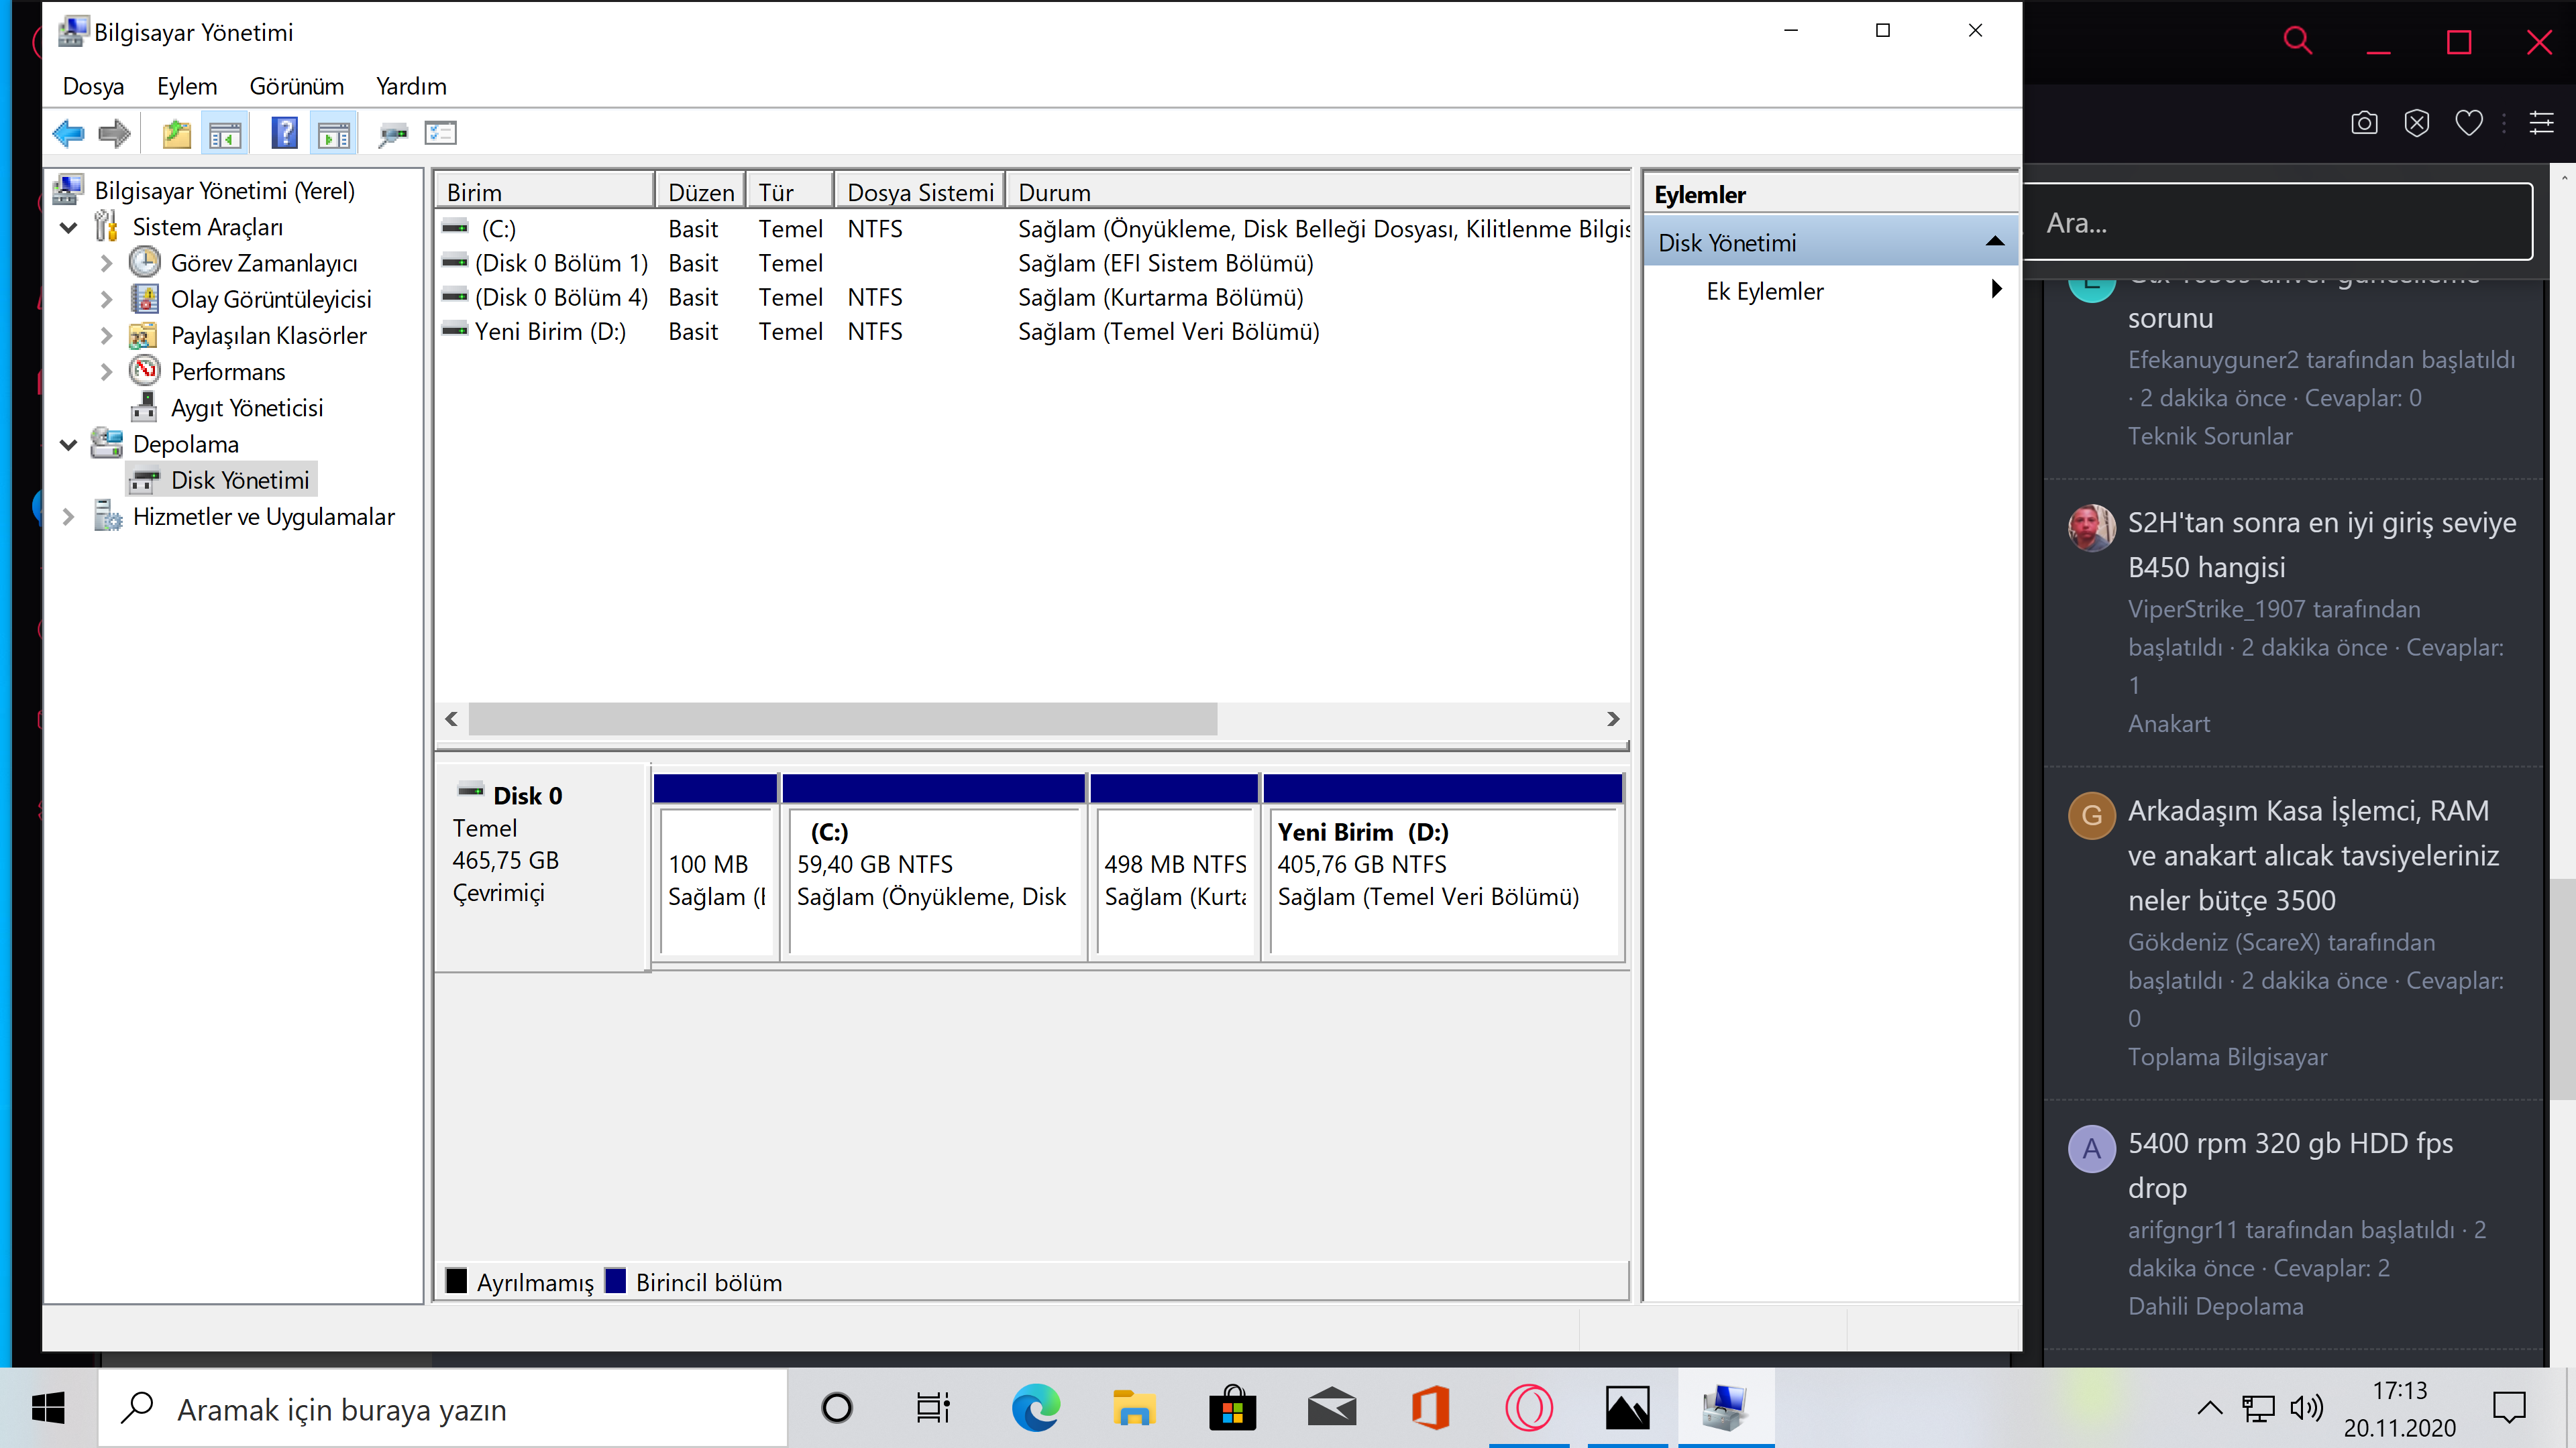
Task: Collapse the Sistem Araçları tree node
Action: tap(69, 228)
